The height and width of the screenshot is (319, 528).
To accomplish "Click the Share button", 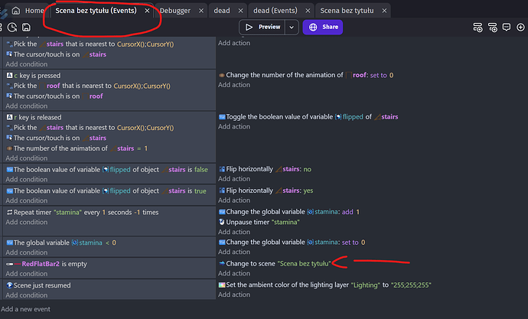I will (322, 27).
